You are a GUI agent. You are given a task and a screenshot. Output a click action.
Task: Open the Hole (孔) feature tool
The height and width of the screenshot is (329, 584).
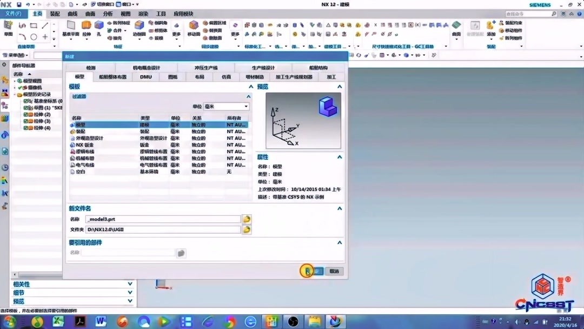tap(98, 25)
